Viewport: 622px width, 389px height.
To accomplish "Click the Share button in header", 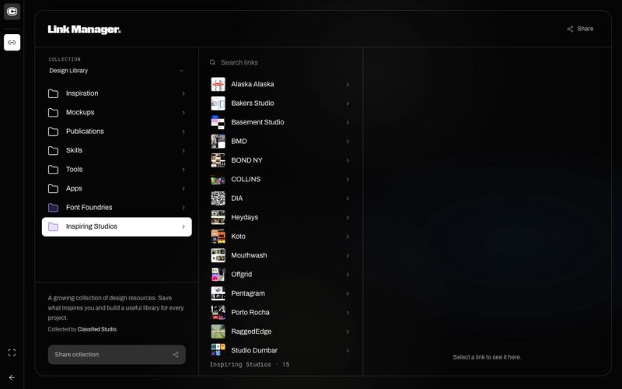I will coord(580,29).
